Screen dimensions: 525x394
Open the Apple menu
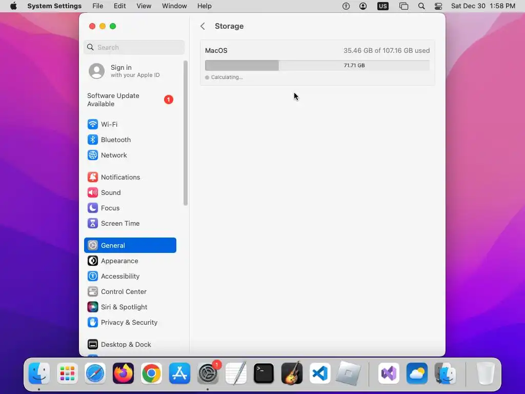(x=13, y=6)
